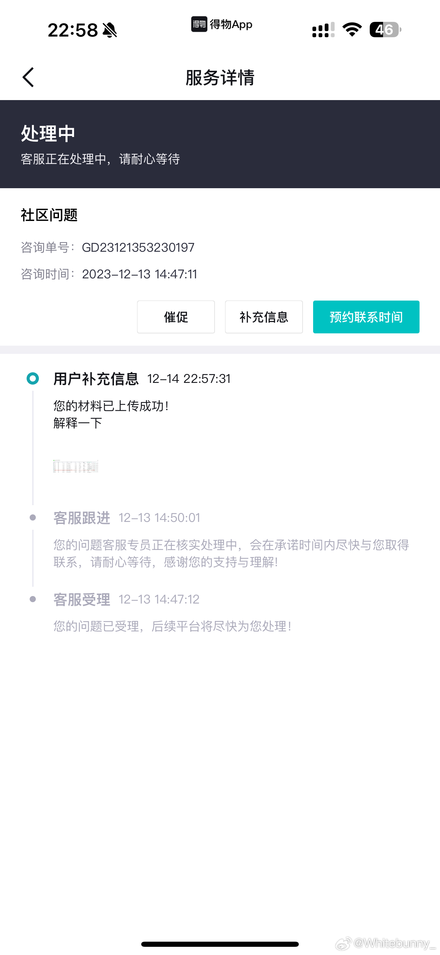The height and width of the screenshot is (955, 440).
Task: Open the 服务详情 title bar
Action: click(x=220, y=78)
